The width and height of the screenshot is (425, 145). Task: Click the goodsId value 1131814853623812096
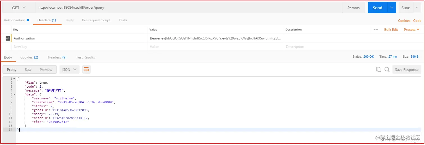tap(71, 110)
